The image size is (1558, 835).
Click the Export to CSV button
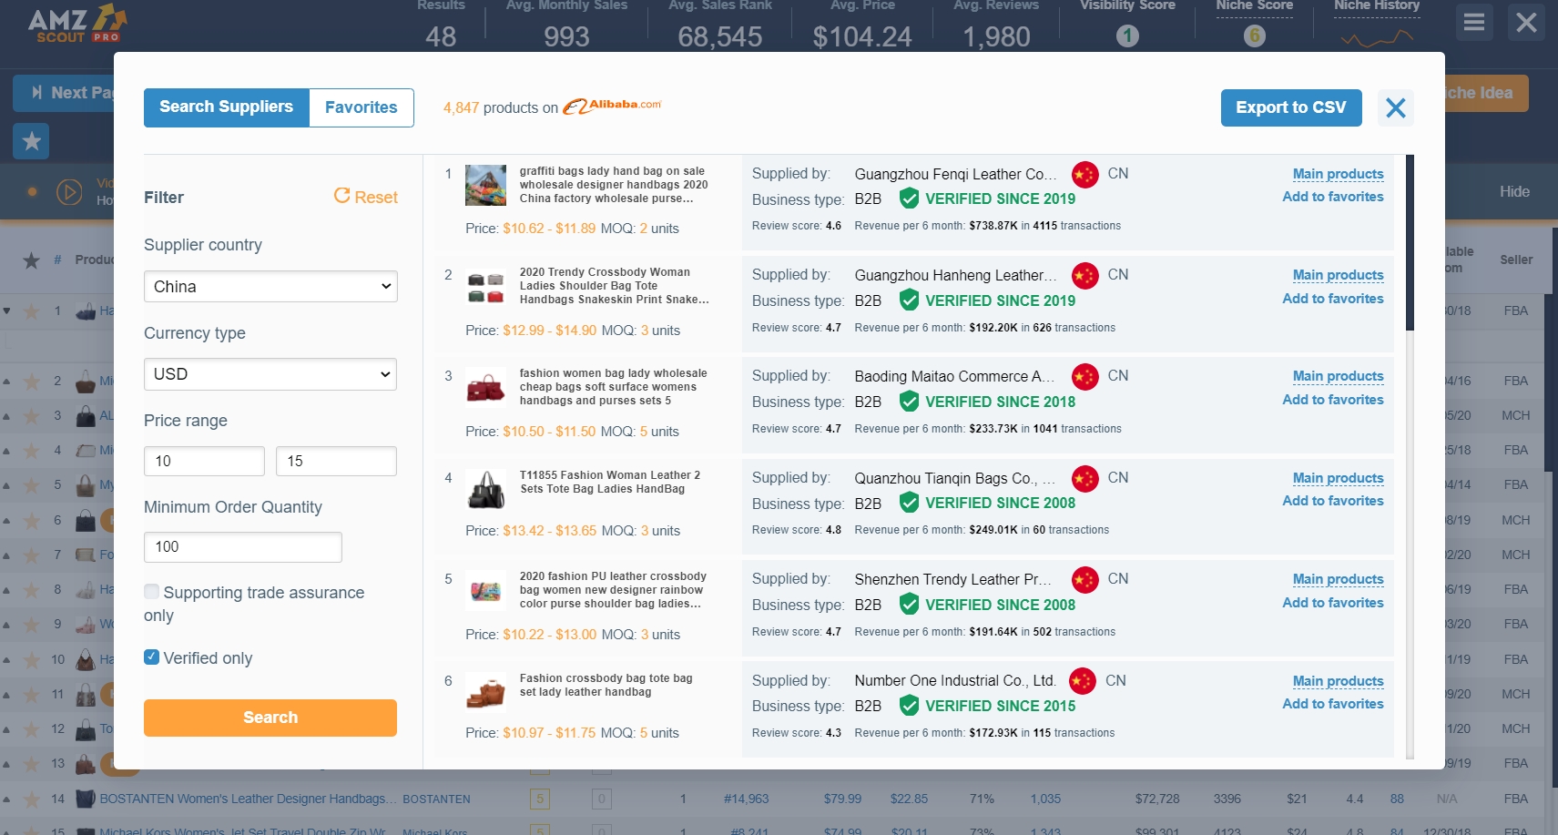[x=1290, y=107]
